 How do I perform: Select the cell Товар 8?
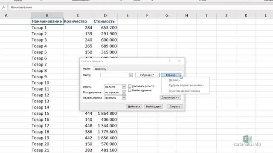[47, 71]
